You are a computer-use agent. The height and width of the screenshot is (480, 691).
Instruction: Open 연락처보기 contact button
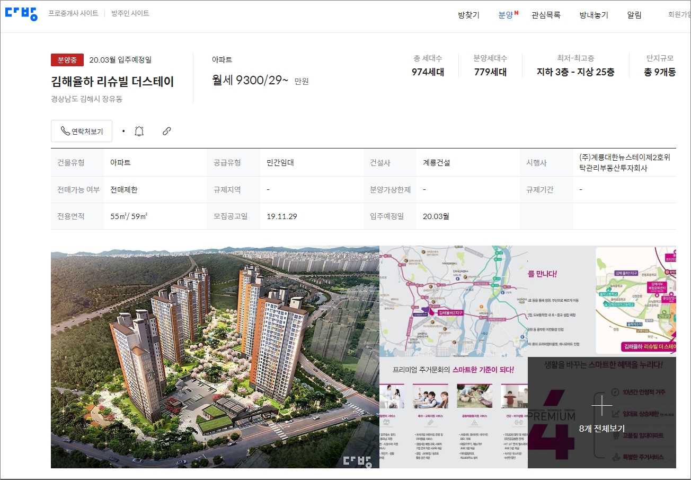pyautogui.click(x=82, y=131)
